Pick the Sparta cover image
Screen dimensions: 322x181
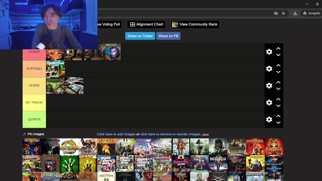[x=106, y=147]
